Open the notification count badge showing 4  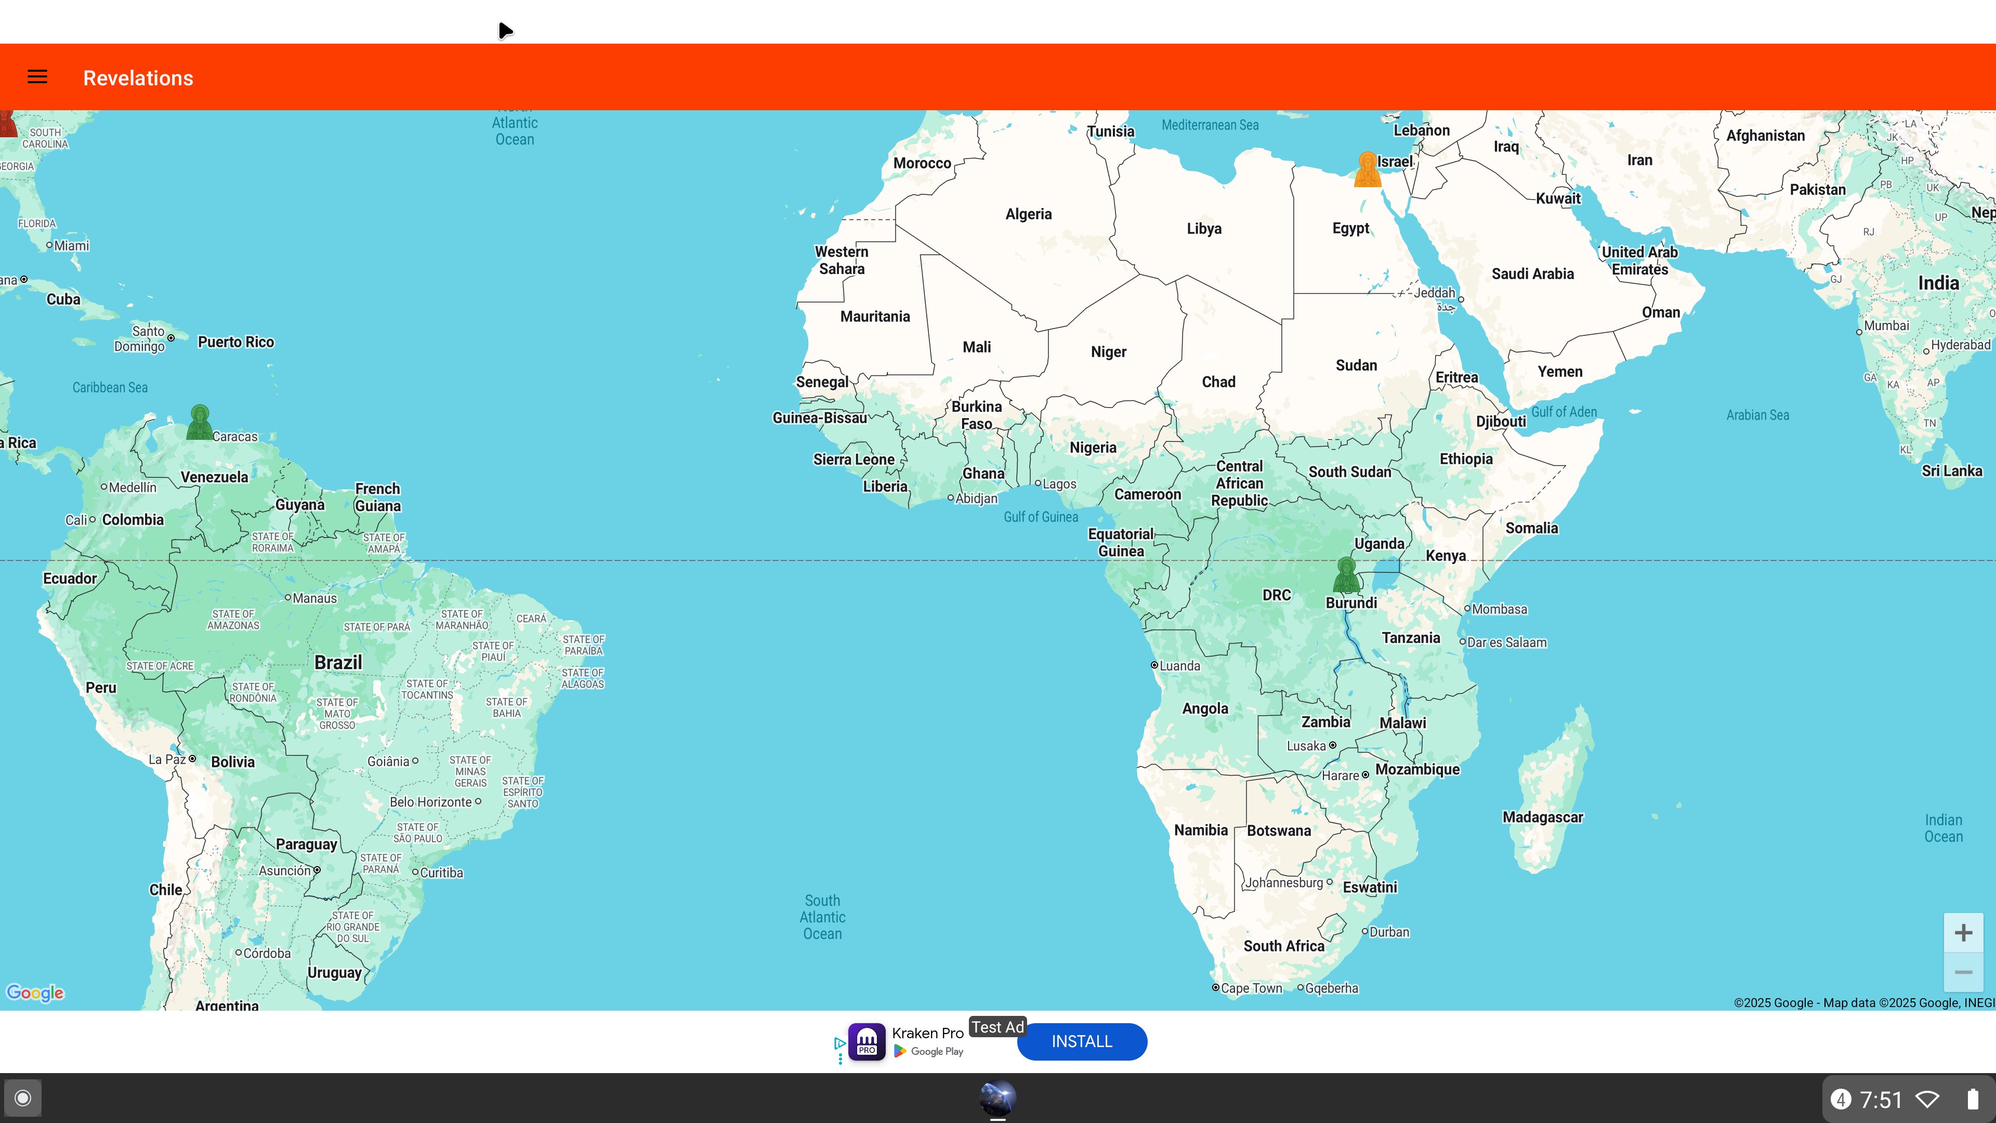1840,1099
